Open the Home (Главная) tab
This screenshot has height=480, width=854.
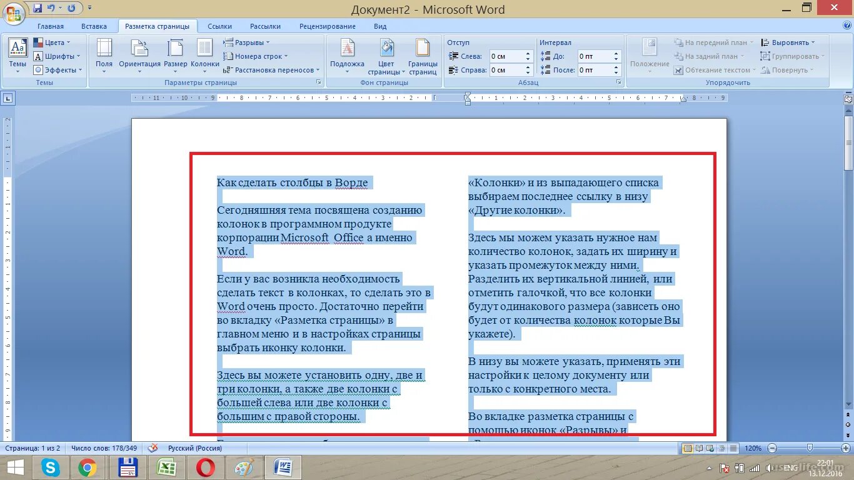(51, 26)
